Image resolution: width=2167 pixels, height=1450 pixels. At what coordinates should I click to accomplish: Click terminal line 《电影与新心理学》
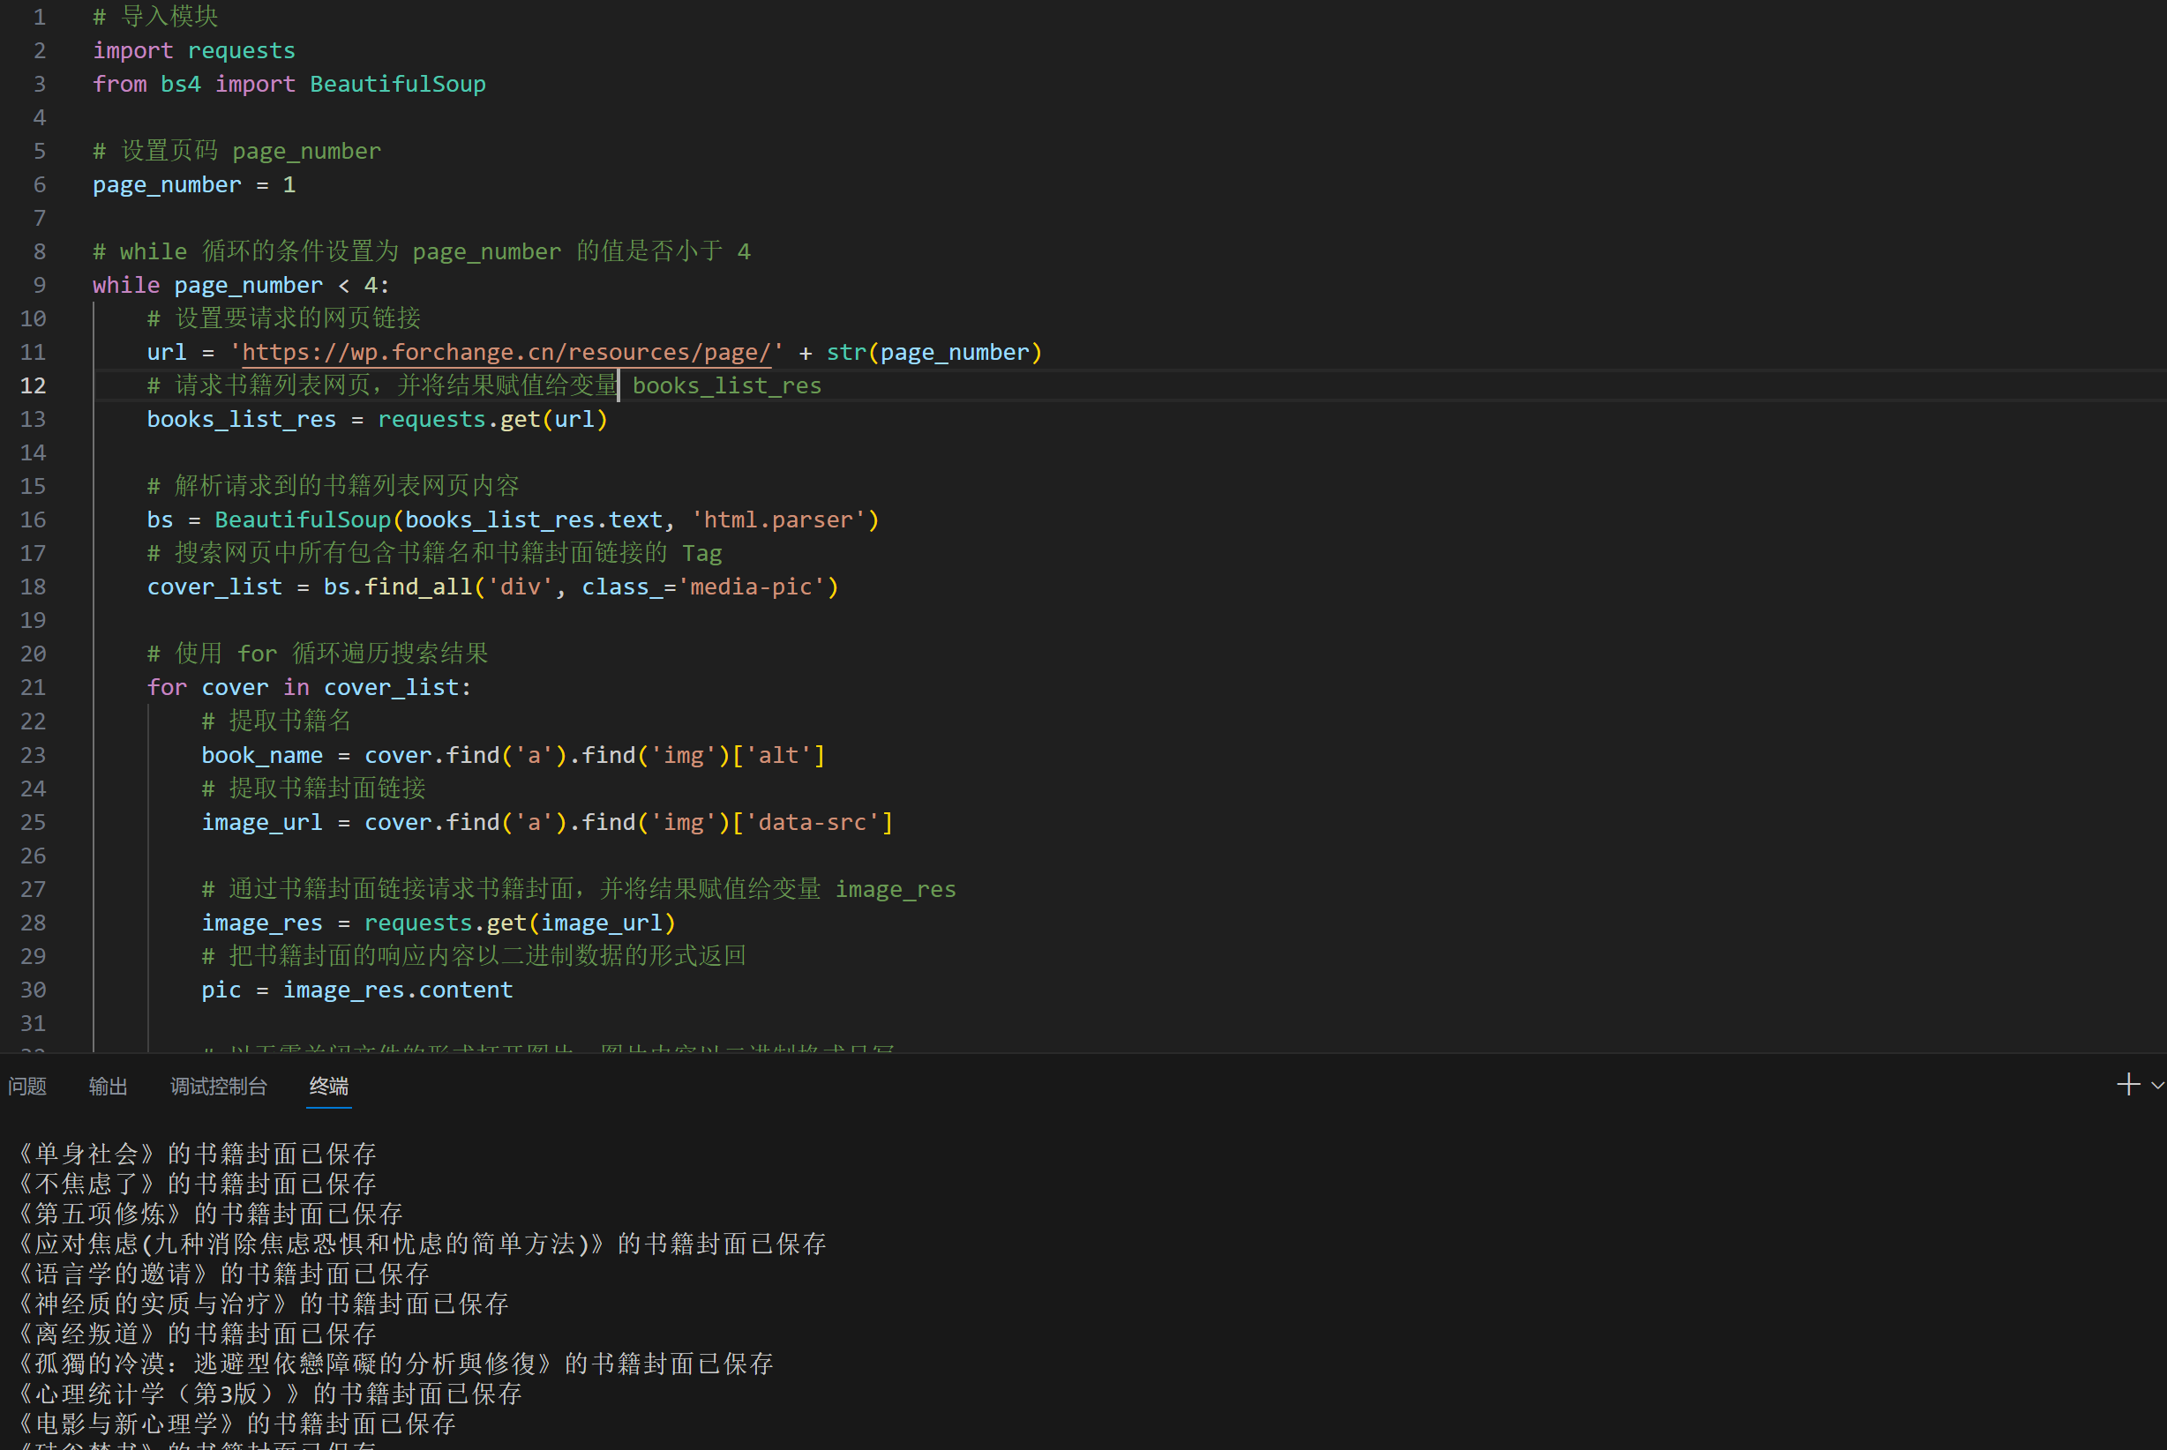pyautogui.click(x=236, y=1424)
